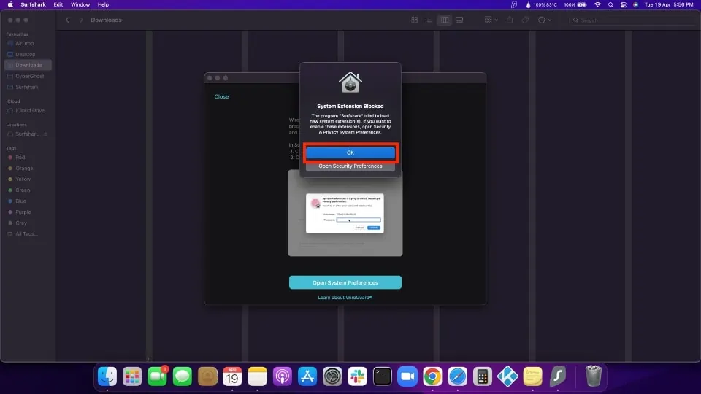701x394 pixels.
Task: Open Notes from the Dock
Action: pyautogui.click(x=258, y=376)
